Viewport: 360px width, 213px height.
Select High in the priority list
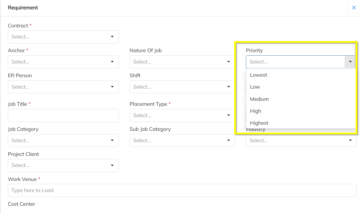[x=256, y=111]
